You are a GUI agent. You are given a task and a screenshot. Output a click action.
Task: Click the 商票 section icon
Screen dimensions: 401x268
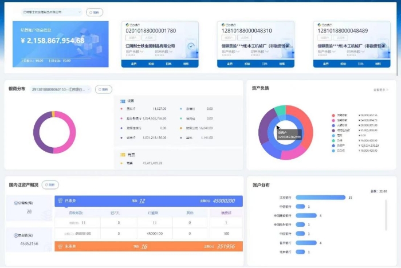(x=123, y=155)
